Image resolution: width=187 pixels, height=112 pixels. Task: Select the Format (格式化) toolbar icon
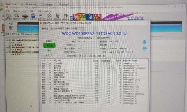click(50, 17)
